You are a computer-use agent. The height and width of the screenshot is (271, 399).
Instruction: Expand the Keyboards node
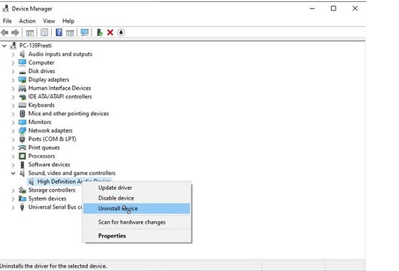(13, 105)
